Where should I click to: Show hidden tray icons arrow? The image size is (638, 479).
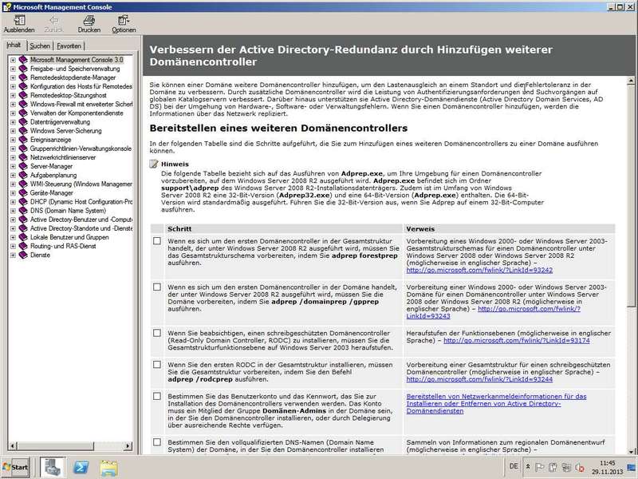(x=528, y=467)
